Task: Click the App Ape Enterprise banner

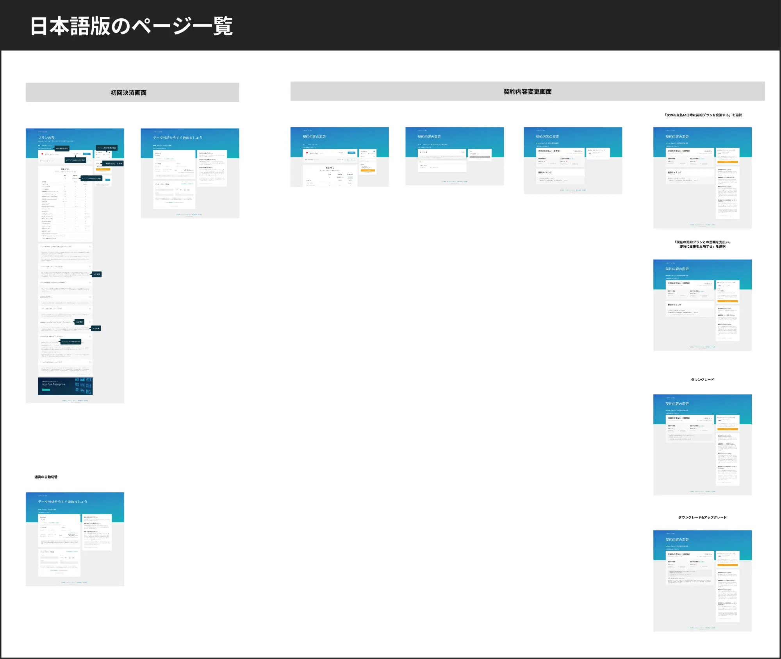Action: (65, 386)
